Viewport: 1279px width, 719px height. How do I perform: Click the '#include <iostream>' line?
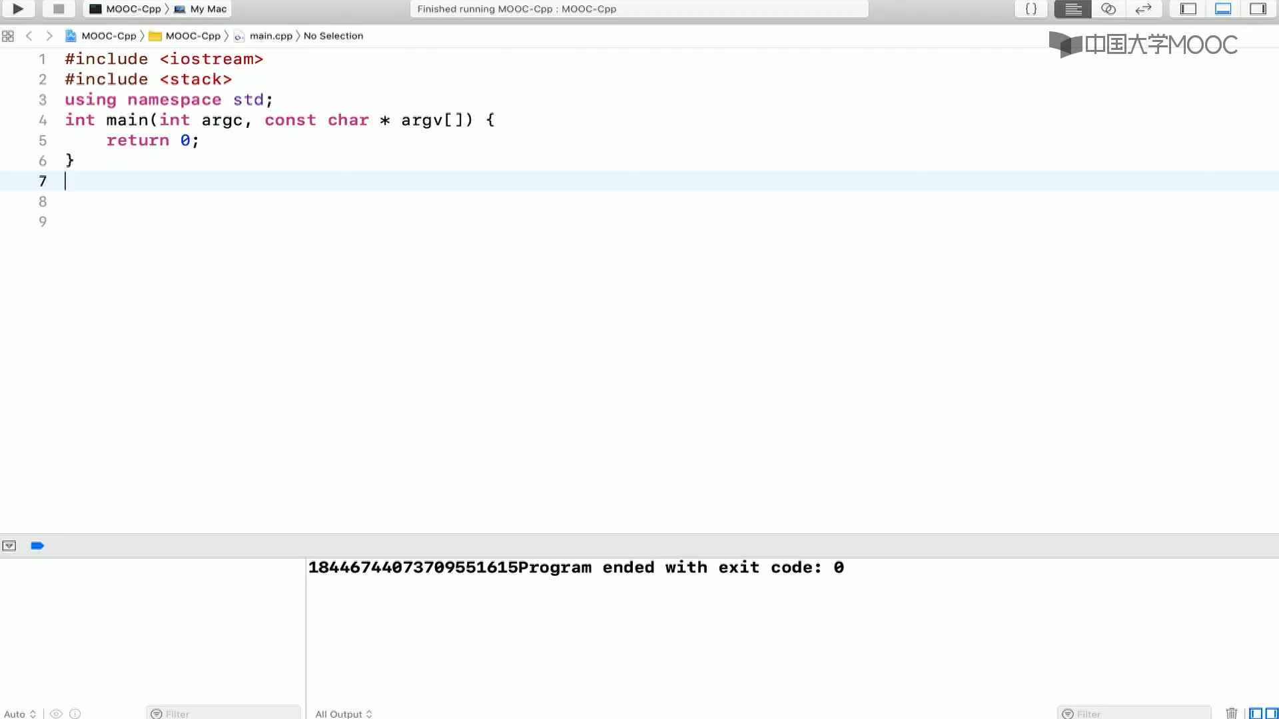click(164, 59)
